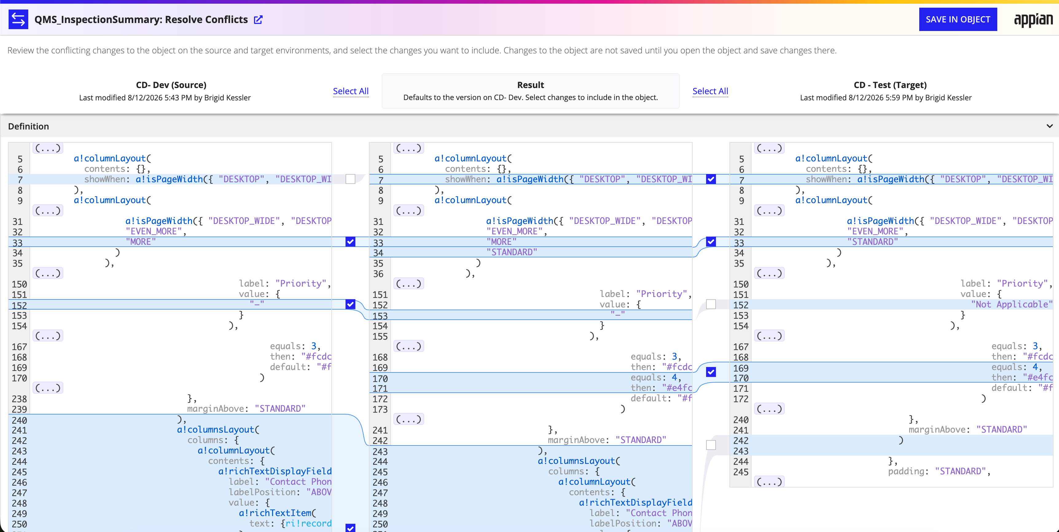This screenshot has width=1059, height=532.
Task: Click the Result column heading
Action: click(530, 85)
